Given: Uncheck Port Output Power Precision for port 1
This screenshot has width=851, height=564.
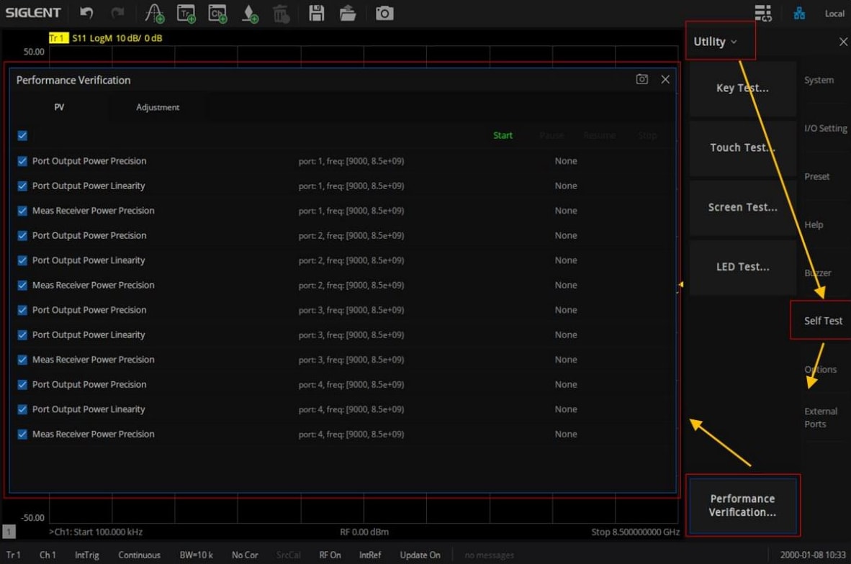Looking at the screenshot, I should (22, 161).
